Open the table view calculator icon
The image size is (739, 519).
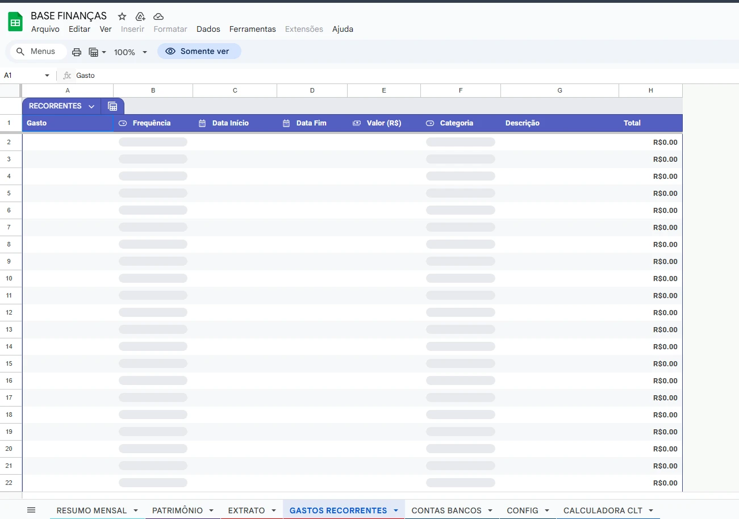tap(112, 106)
